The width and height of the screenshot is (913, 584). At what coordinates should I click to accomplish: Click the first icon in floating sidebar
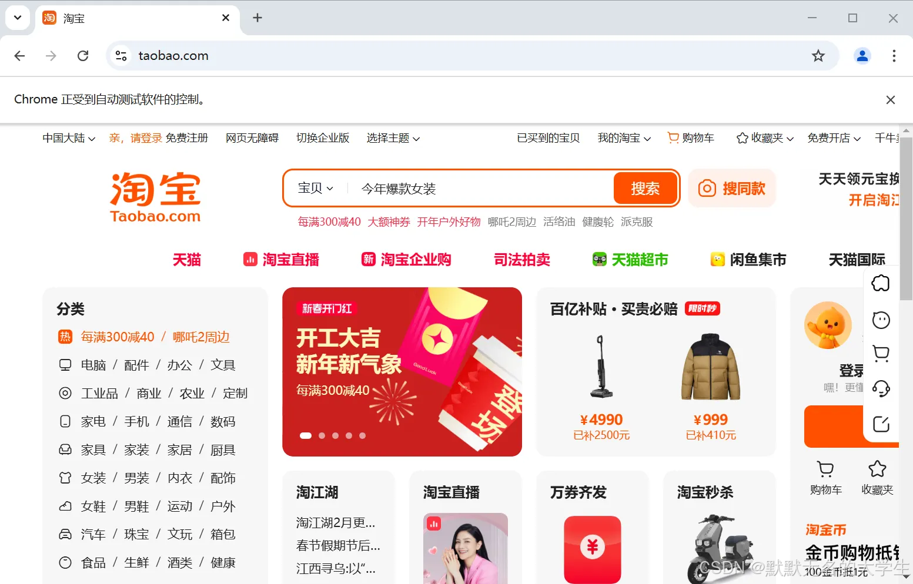point(881,283)
